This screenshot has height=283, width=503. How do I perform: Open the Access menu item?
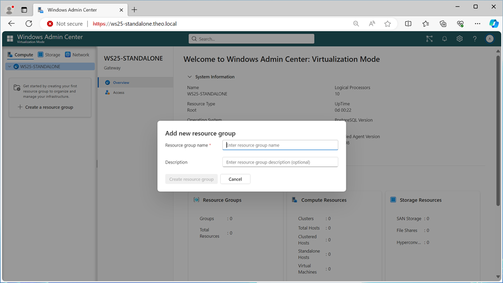click(135, 92)
